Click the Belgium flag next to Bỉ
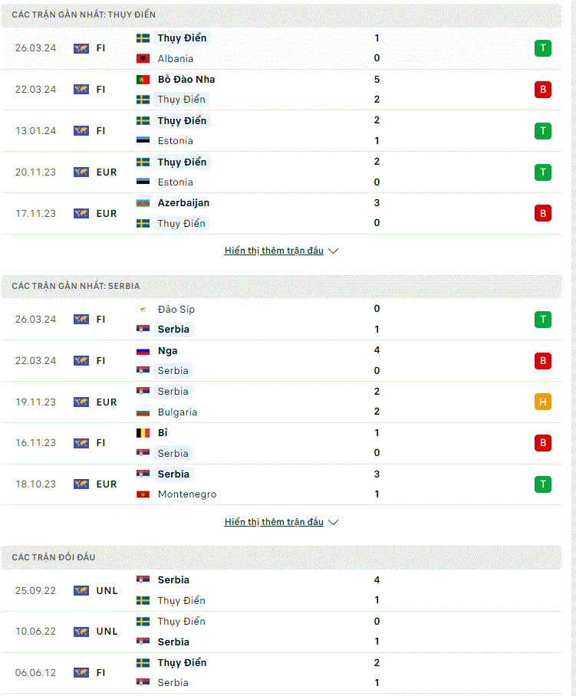The height and width of the screenshot is (696, 576). click(x=143, y=433)
